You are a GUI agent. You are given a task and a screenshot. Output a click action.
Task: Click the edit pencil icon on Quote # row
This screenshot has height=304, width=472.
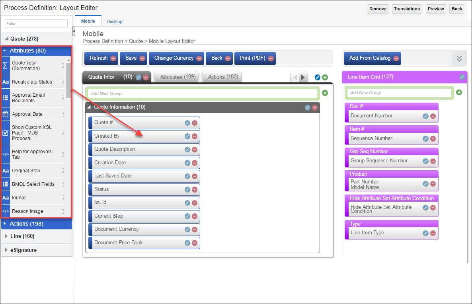point(187,123)
